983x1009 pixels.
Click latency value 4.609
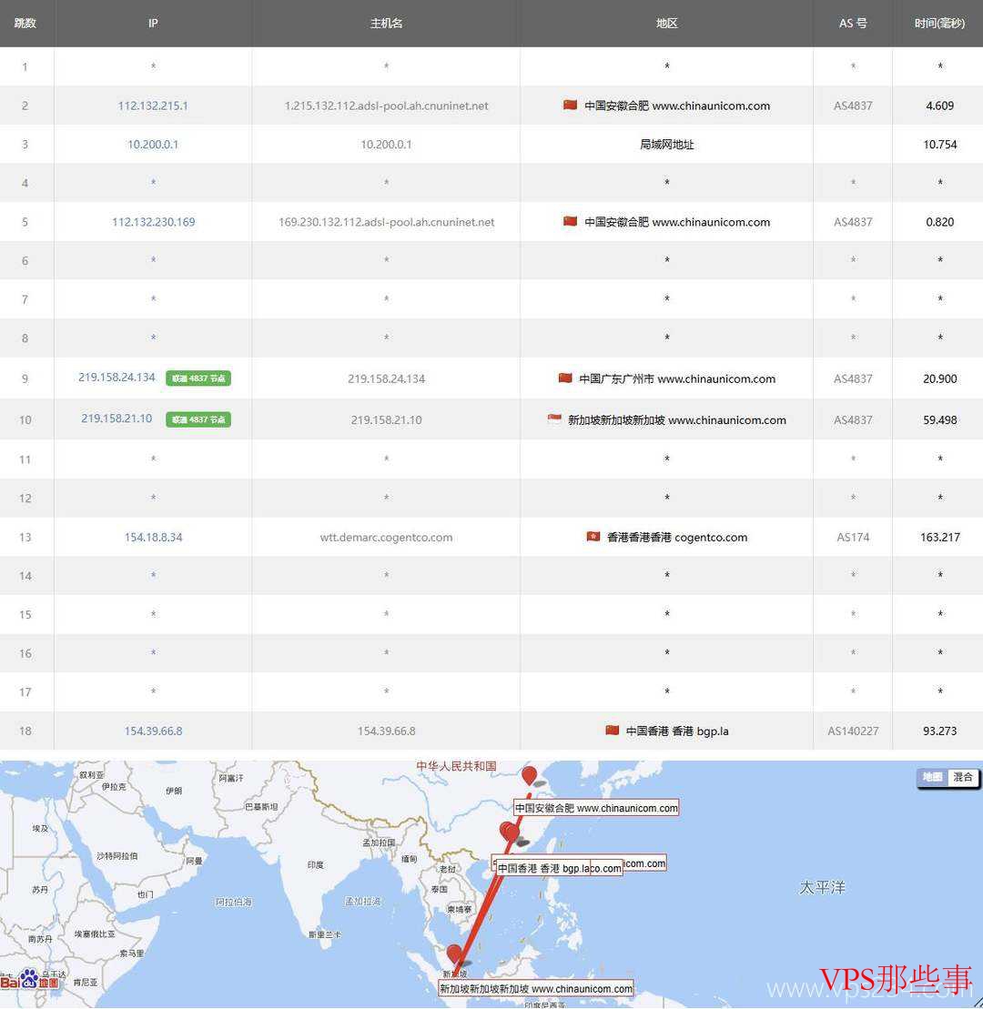[x=940, y=106]
